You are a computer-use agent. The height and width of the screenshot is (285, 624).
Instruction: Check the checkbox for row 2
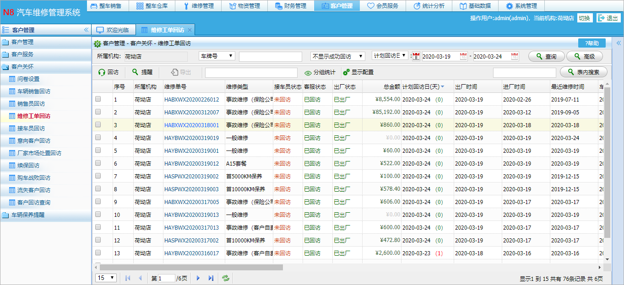tap(98, 112)
